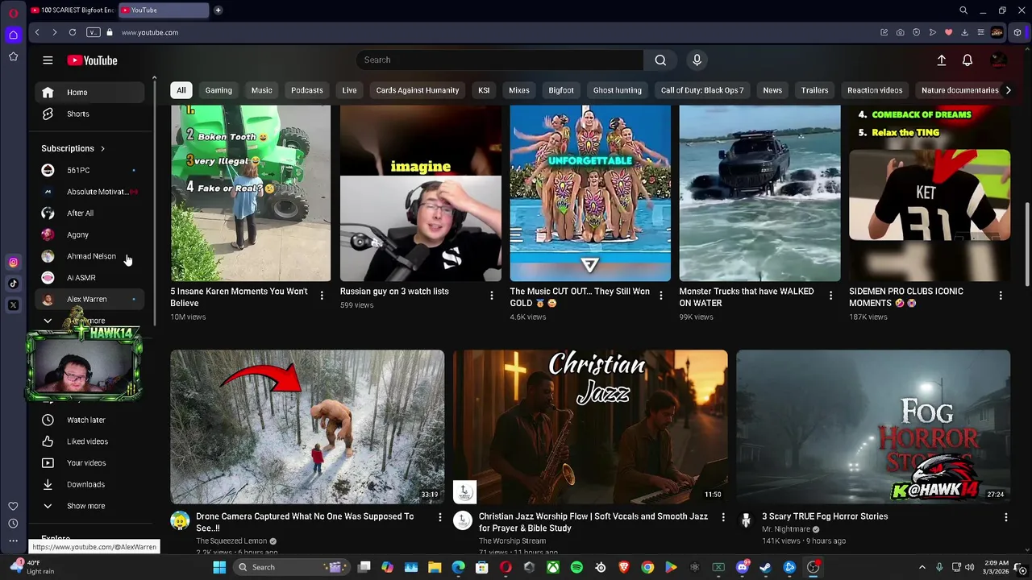This screenshot has width=1032, height=580.
Task: Open the 561PC subscription channel
Action: (89, 170)
